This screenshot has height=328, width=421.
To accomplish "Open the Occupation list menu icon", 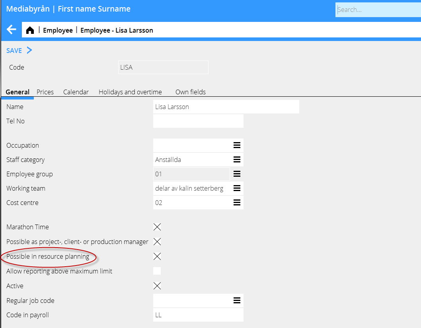I will pos(237,145).
